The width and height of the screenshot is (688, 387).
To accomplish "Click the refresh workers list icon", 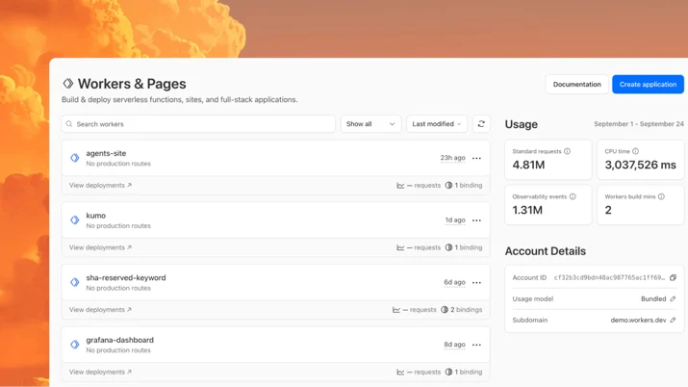I will (481, 124).
